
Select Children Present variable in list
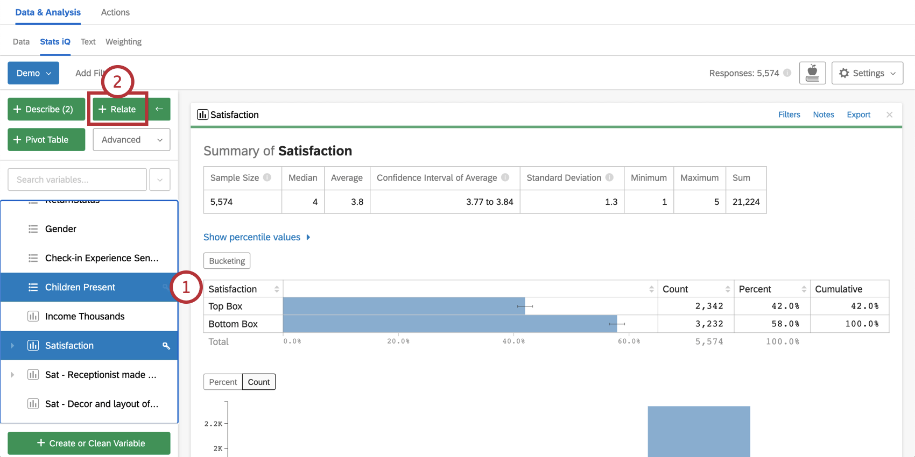pyautogui.click(x=80, y=287)
